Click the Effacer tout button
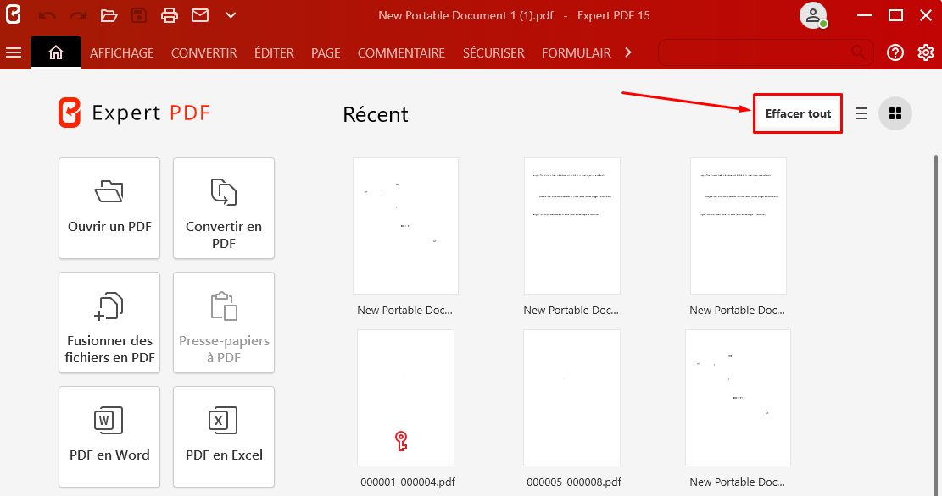 798,113
